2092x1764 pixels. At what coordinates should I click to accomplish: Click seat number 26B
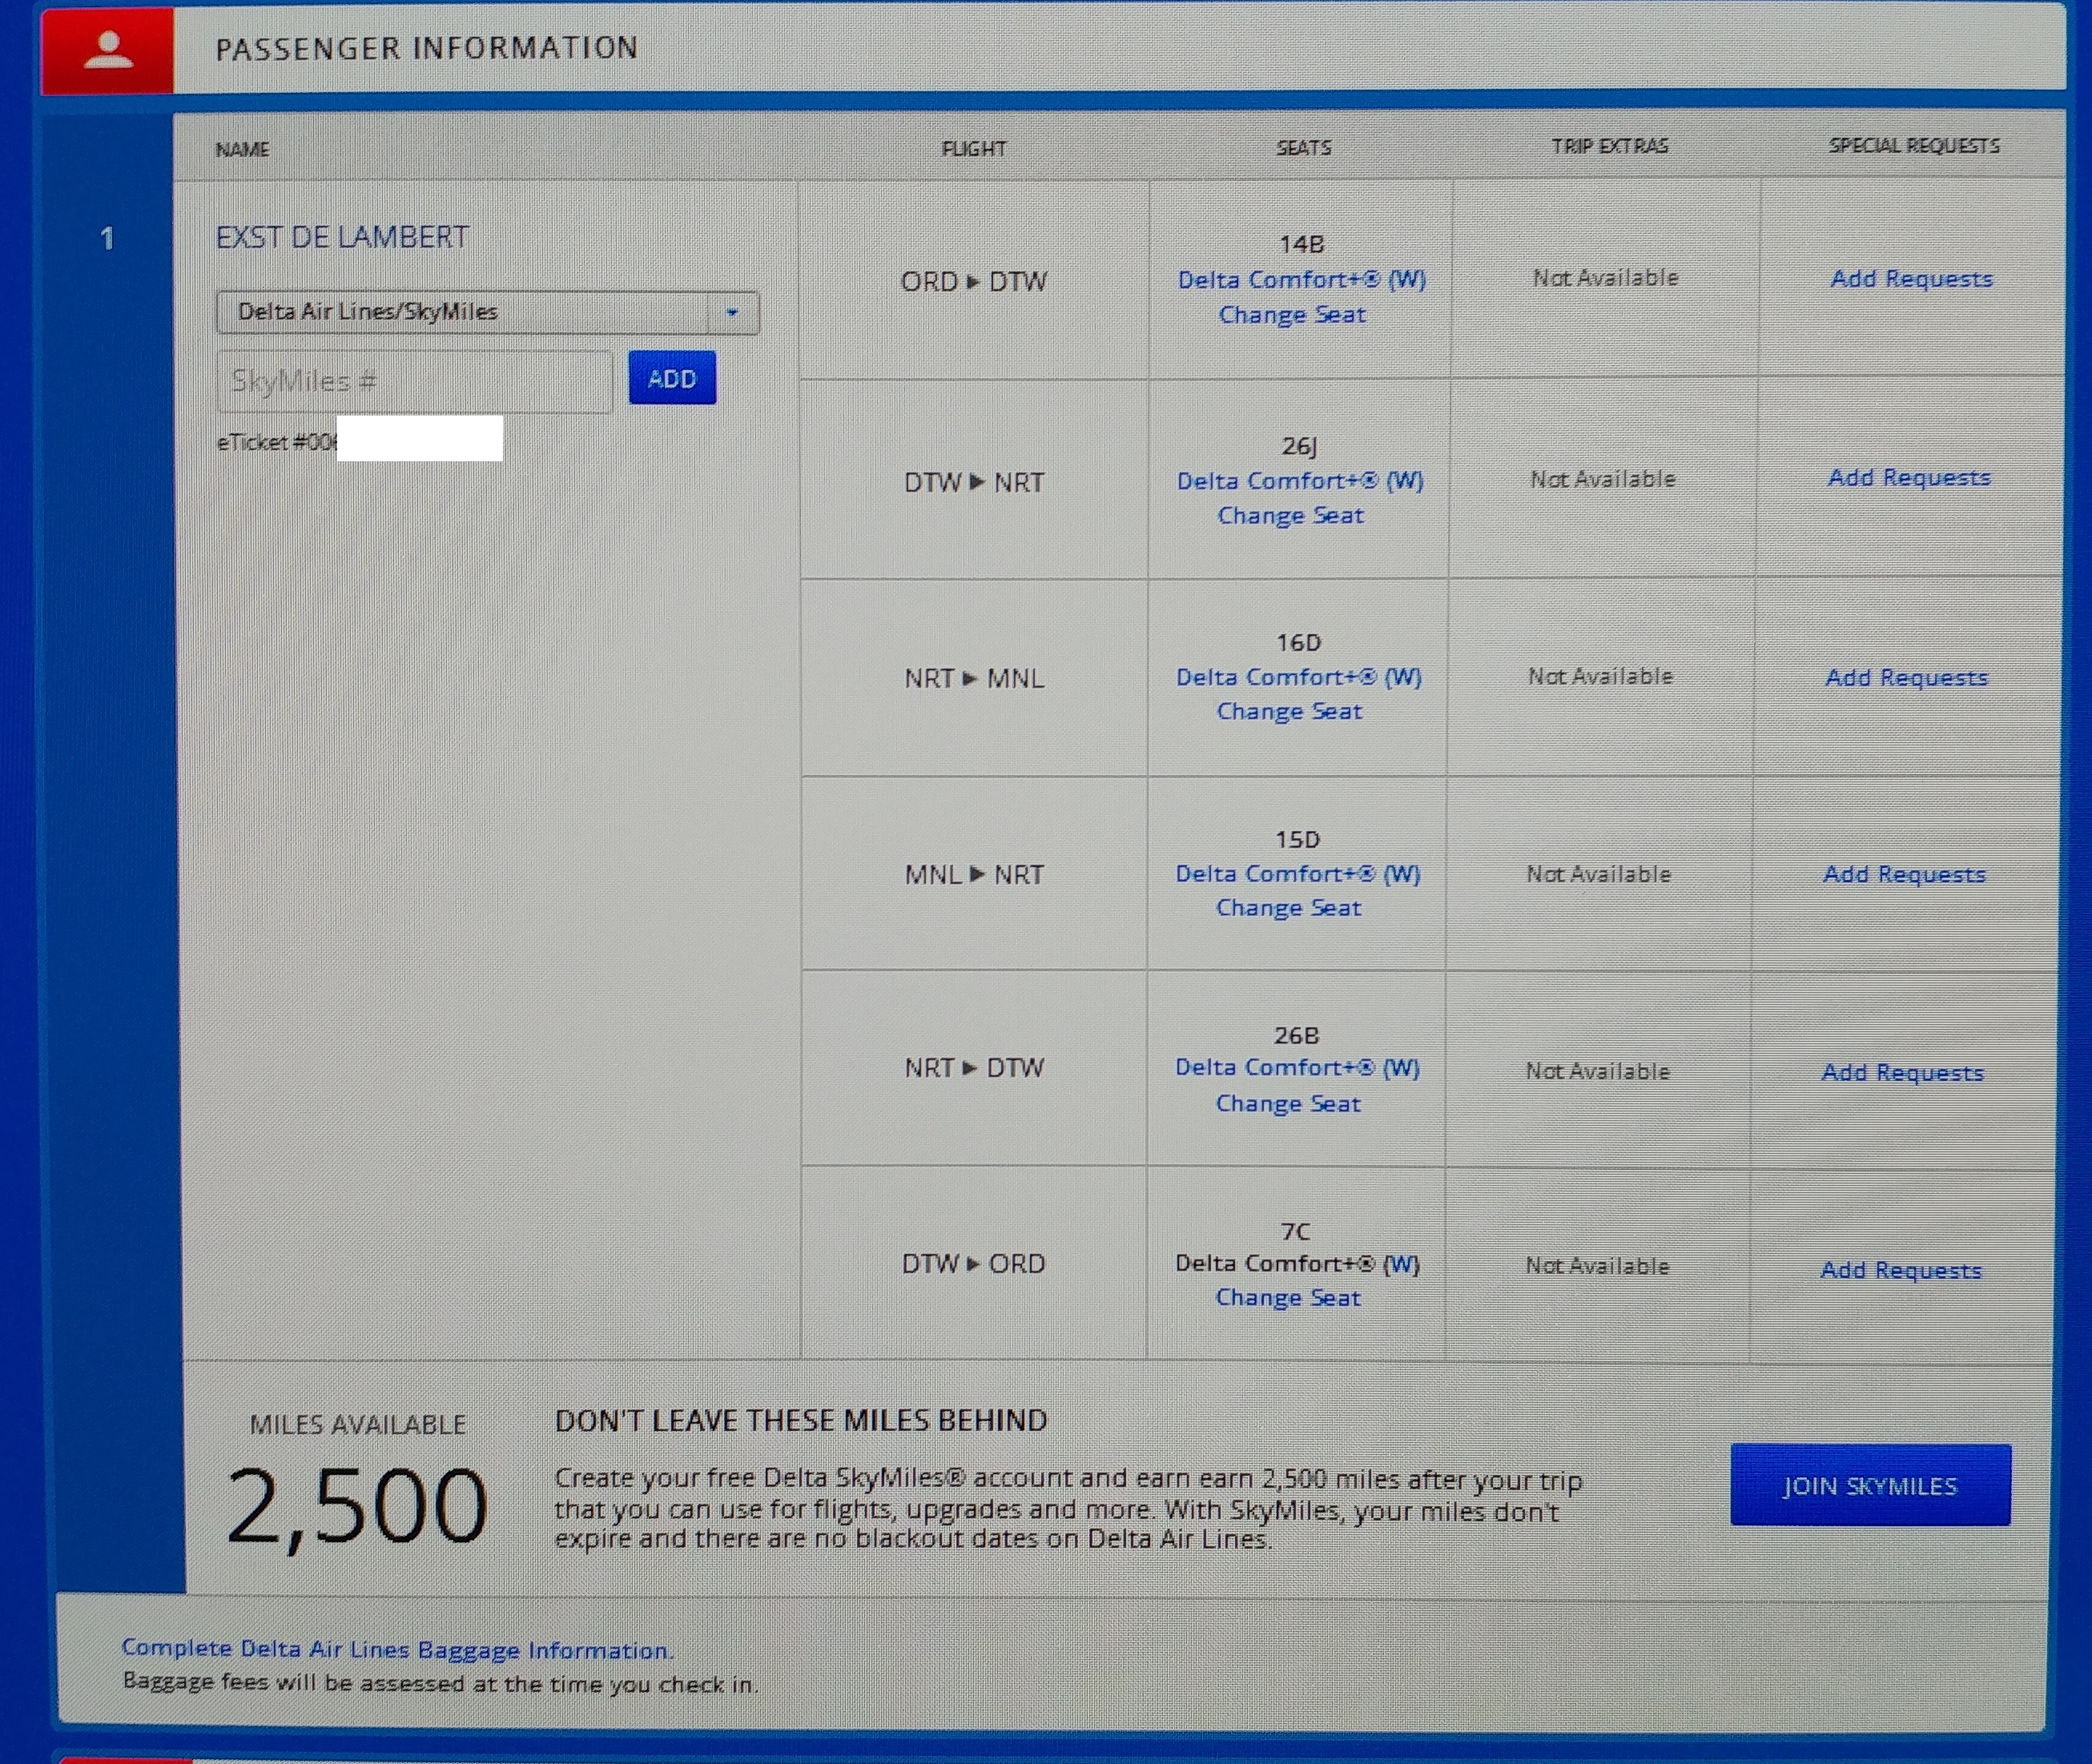[x=1296, y=1035]
